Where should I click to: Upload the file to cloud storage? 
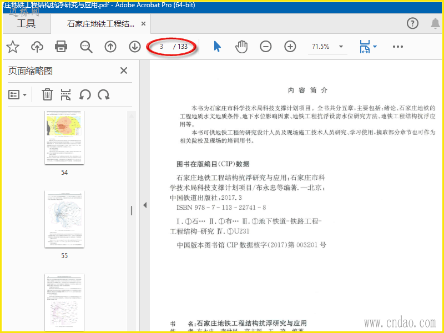(x=37, y=47)
